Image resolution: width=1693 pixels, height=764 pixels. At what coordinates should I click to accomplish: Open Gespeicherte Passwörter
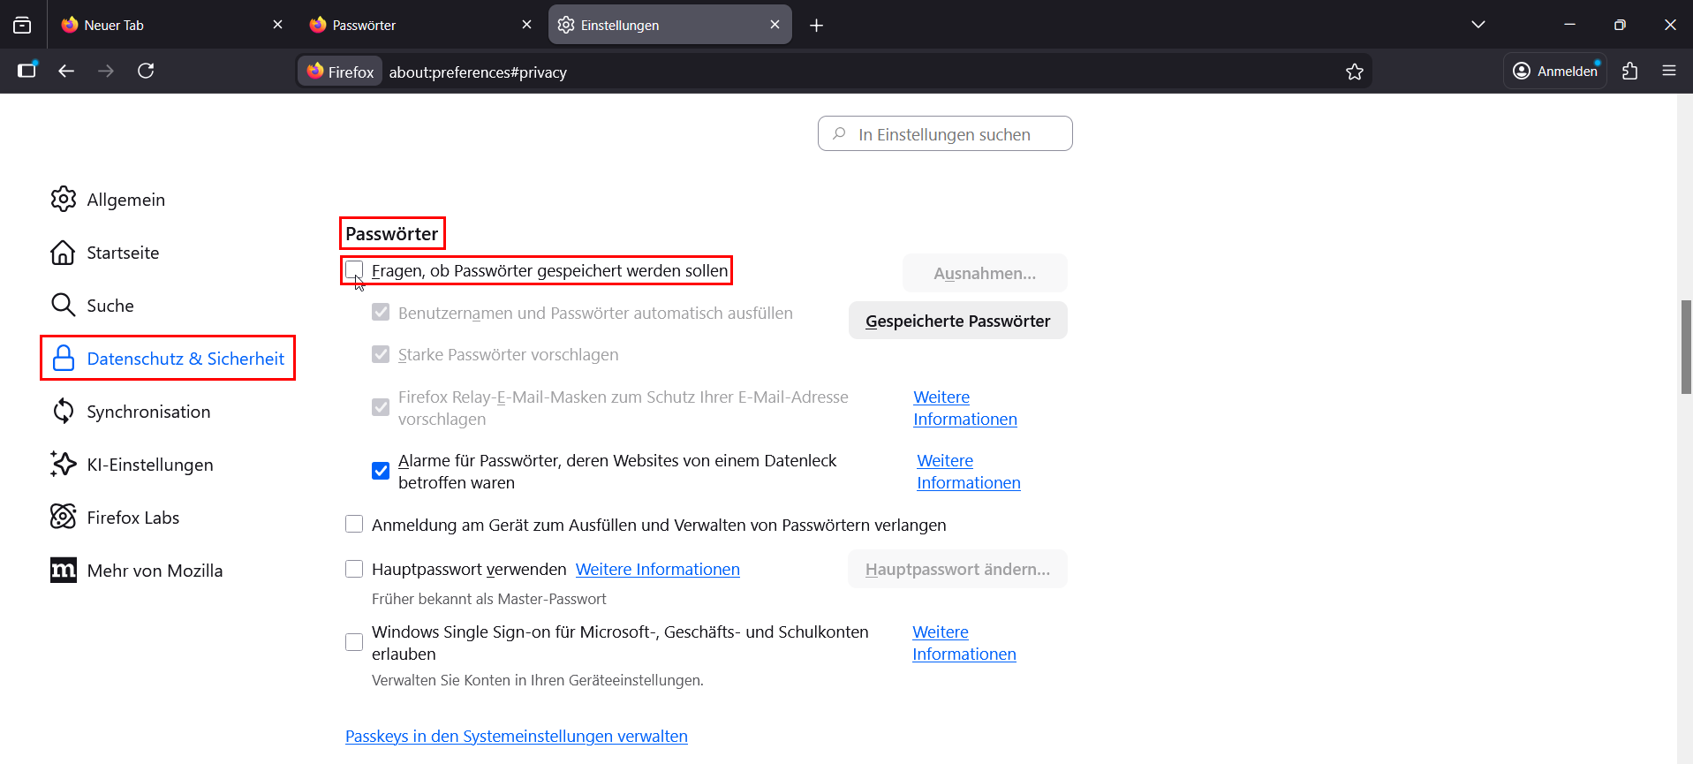click(958, 321)
